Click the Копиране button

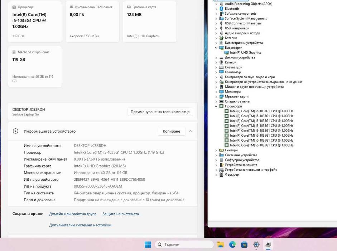pyautogui.click(x=171, y=131)
